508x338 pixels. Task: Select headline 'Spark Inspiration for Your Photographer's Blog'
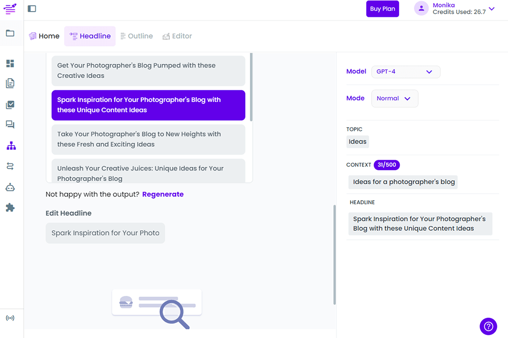pyautogui.click(x=148, y=105)
